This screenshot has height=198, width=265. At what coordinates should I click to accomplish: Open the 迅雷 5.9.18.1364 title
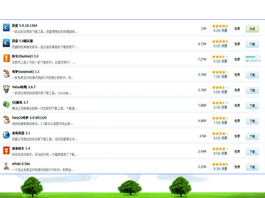pos(25,25)
